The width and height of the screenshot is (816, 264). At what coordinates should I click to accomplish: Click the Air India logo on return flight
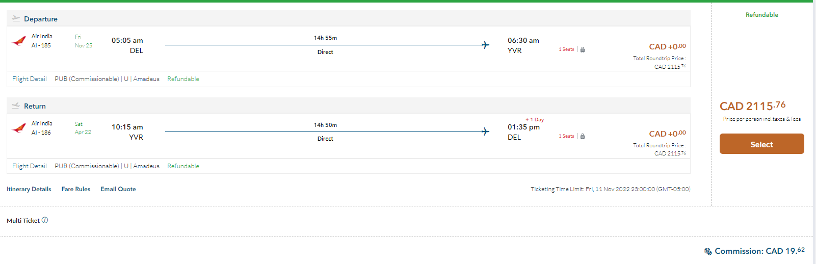point(19,128)
